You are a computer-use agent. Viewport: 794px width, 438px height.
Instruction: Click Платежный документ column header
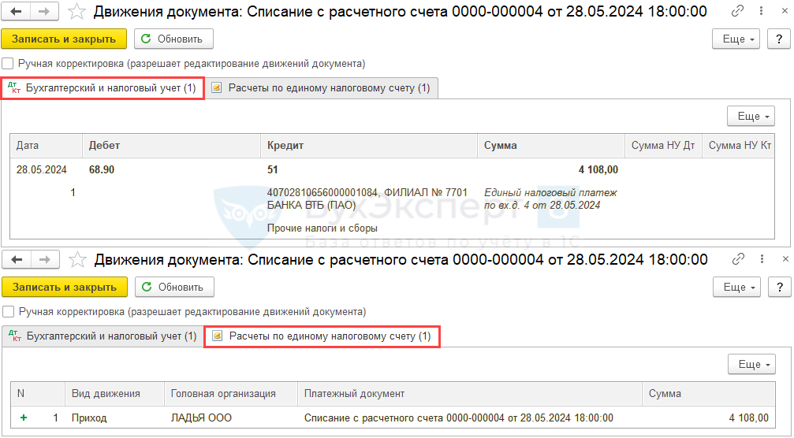[470, 394]
